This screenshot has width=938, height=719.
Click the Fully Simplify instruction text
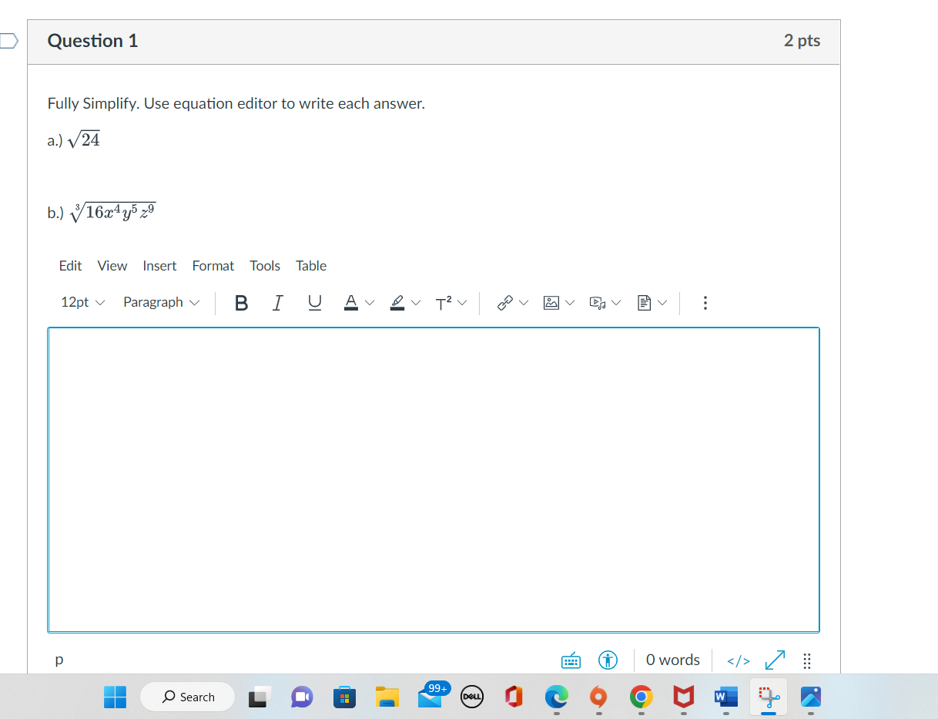(236, 103)
